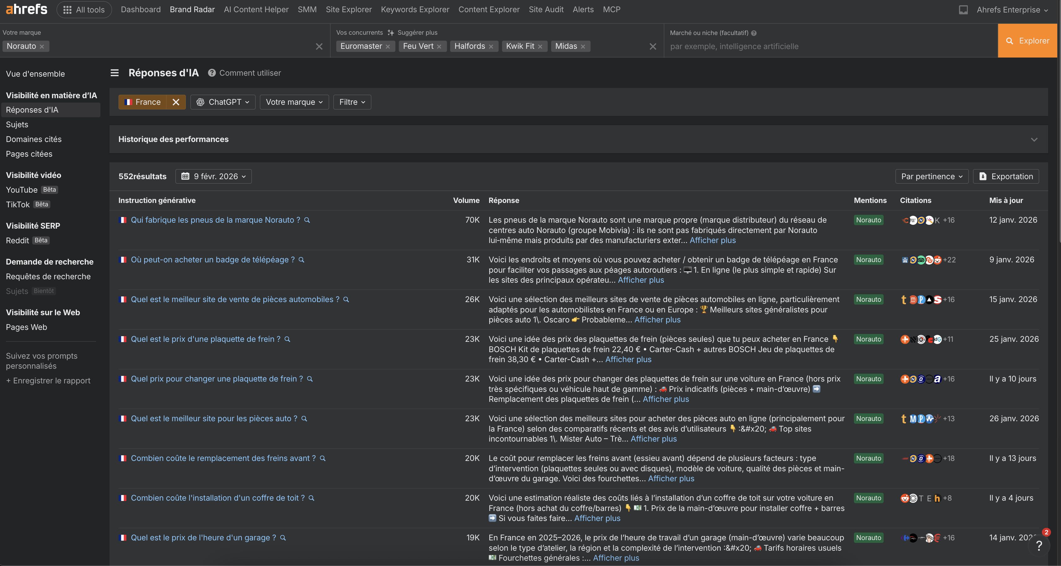The width and height of the screenshot is (1061, 566).
Task: Remove the Midas competitor tag
Action: 583,47
